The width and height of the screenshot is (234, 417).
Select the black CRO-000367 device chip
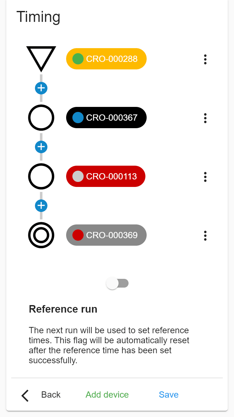(106, 118)
